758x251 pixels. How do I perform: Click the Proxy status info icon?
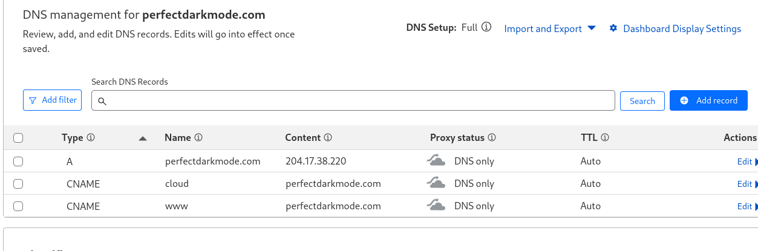492,137
